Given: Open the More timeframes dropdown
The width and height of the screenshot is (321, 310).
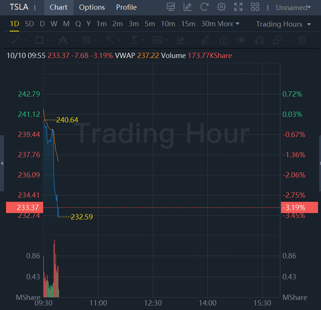Looking at the screenshot, I should pyautogui.click(x=228, y=24).
